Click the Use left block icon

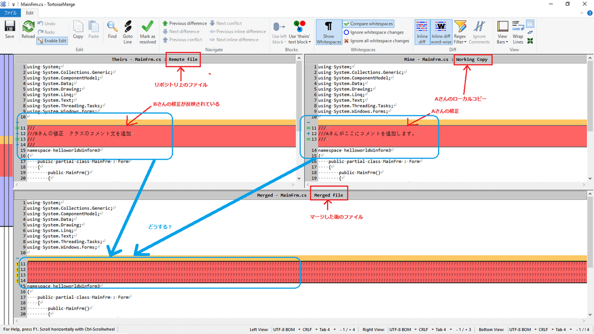click(x=279, y=27)
